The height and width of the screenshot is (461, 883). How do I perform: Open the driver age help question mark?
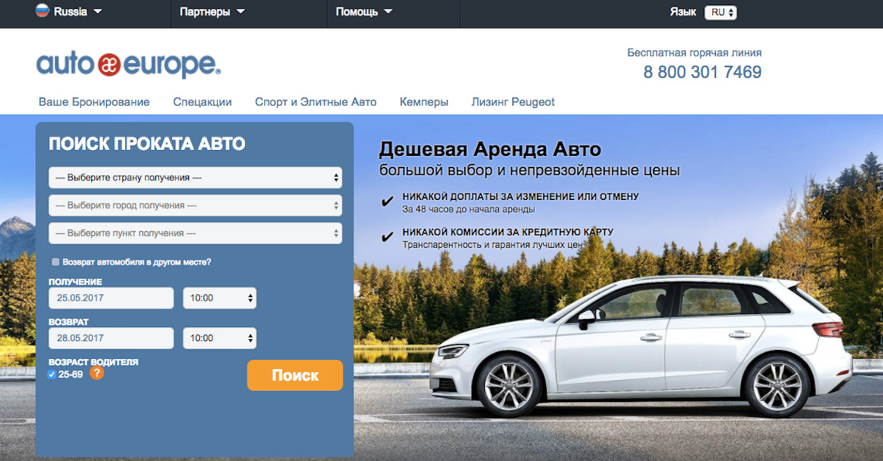click(x=96, y=373)
